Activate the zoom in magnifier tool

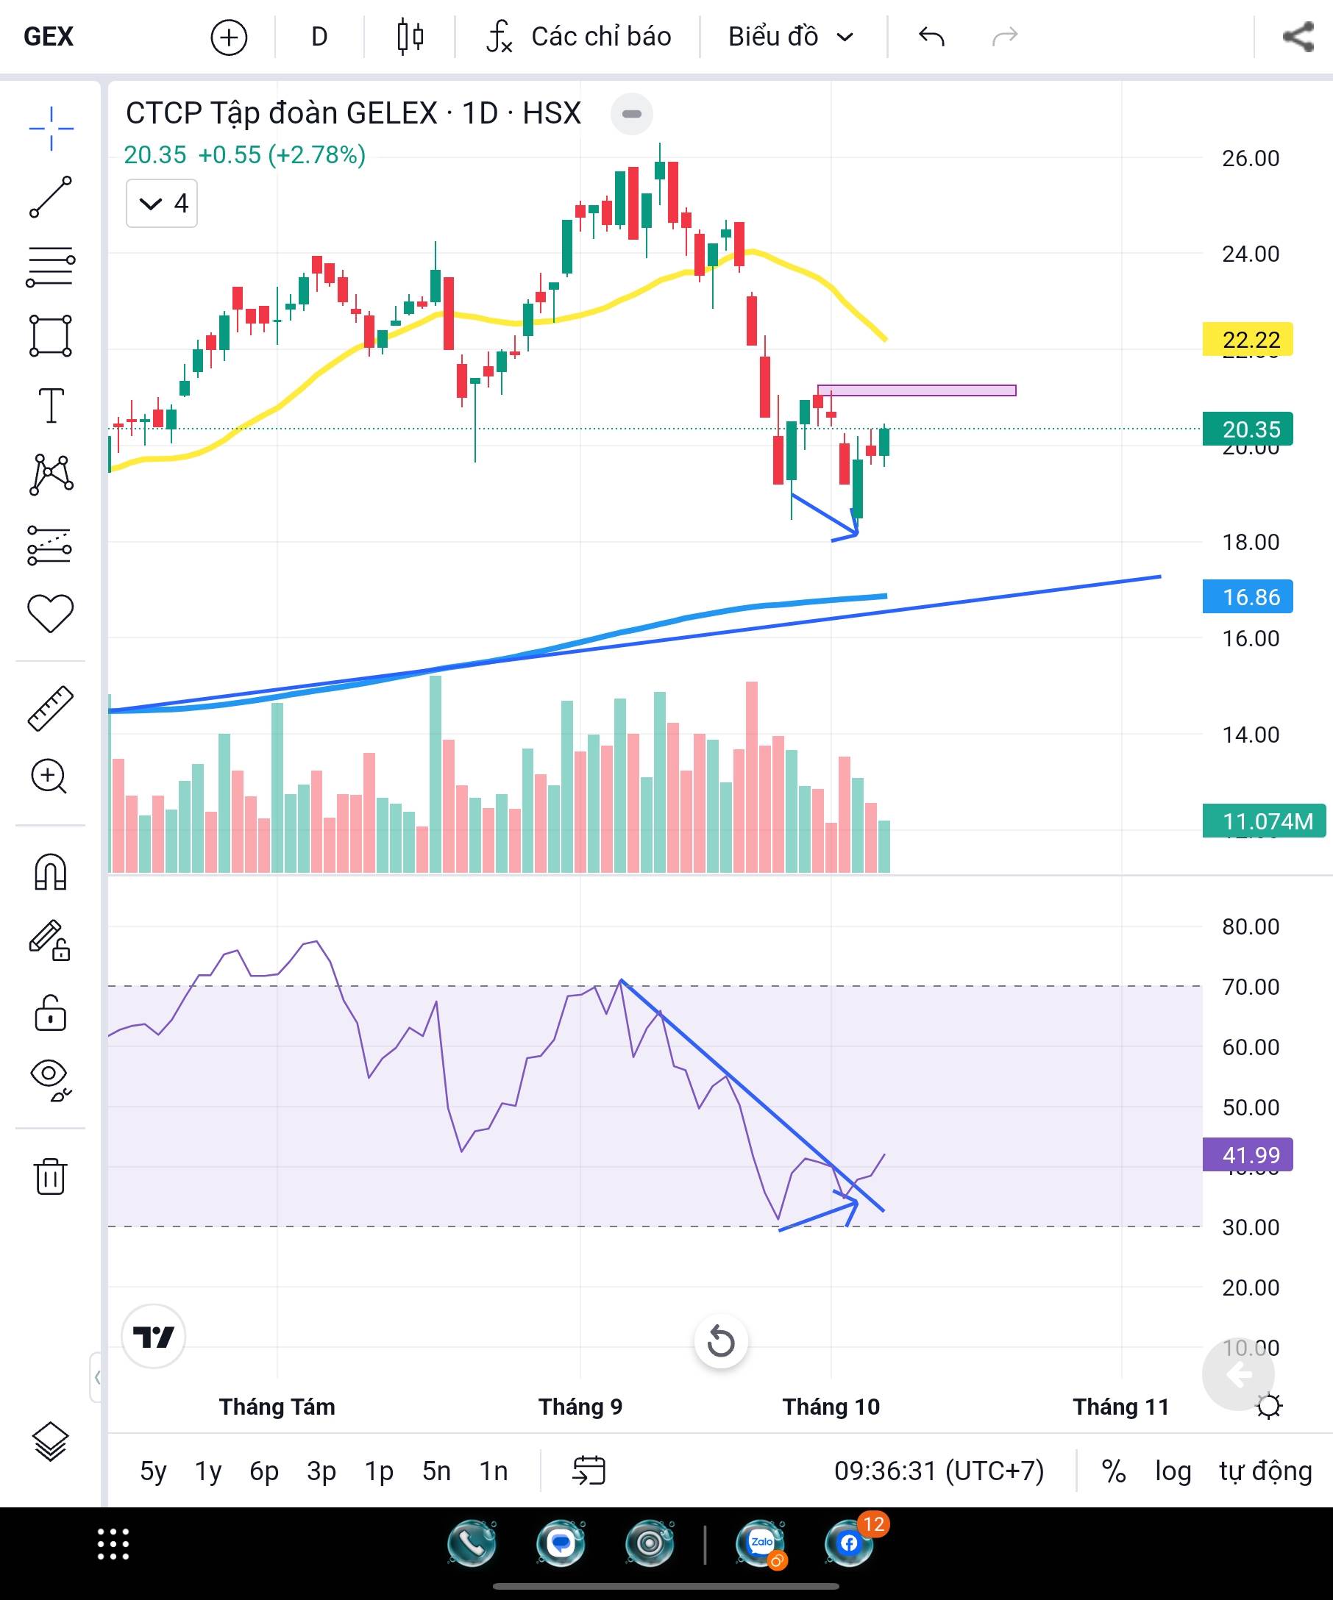click(49, 777)
